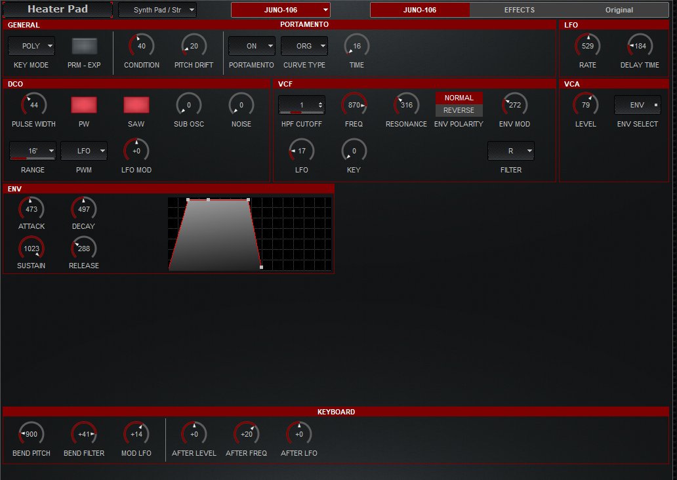This screenshot has width=677, height=480.
Task: Toggle the SAW waveform button
Action: [136, 105]
